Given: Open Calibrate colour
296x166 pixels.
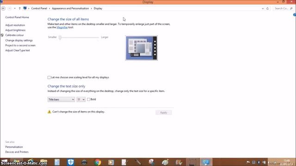Looking at the screenshot, I should [14, 35].
